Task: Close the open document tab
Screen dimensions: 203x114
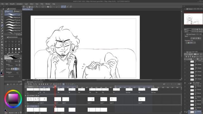Action: coord(32,9)
